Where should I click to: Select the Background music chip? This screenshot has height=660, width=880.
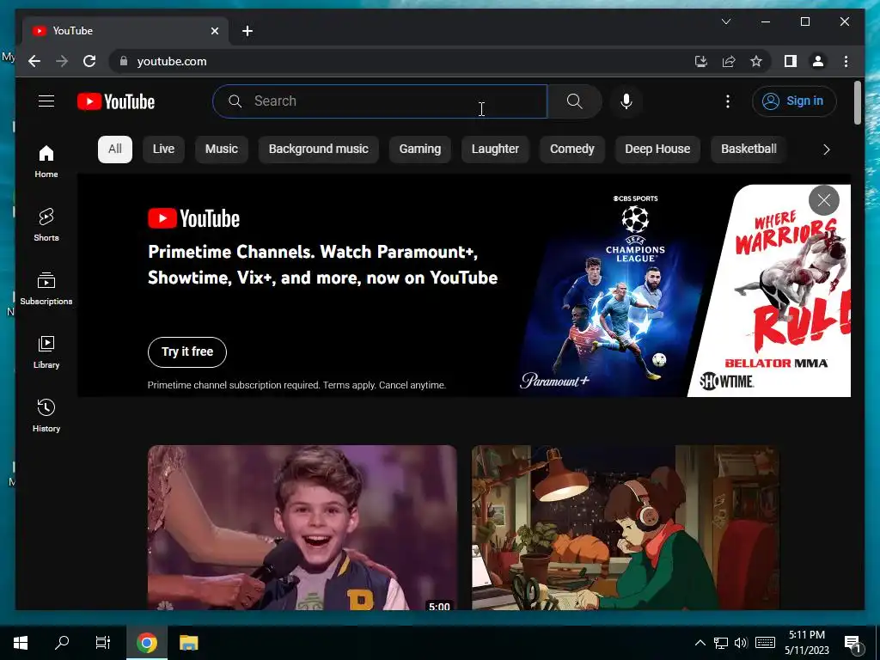[x=318, y=149]
